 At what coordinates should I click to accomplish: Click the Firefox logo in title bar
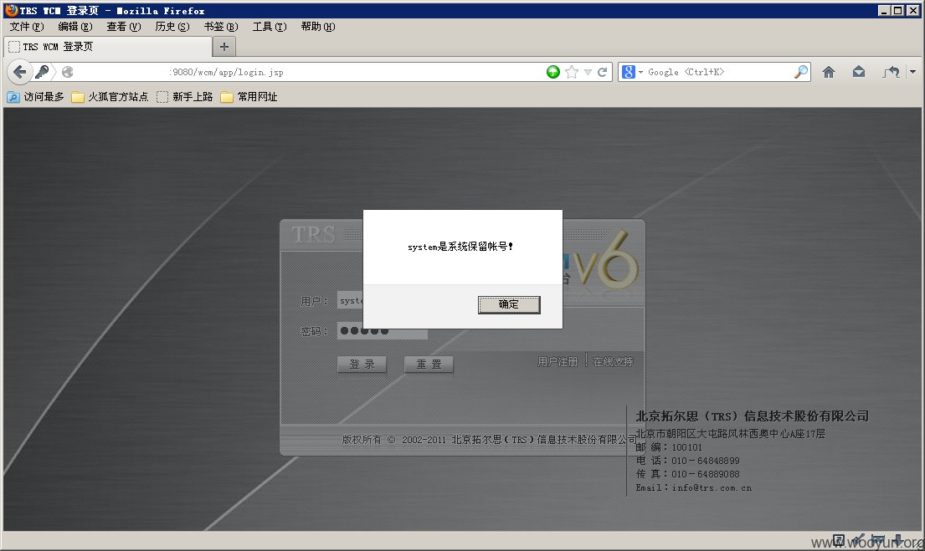click(x=11, y=10)
